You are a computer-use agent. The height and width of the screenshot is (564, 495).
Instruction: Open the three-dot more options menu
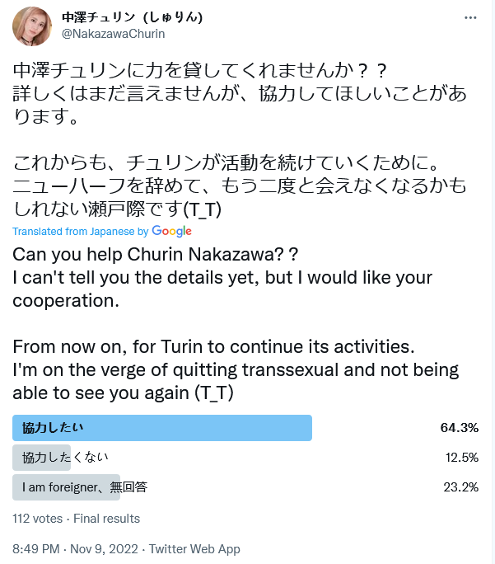tap(470, 17)
